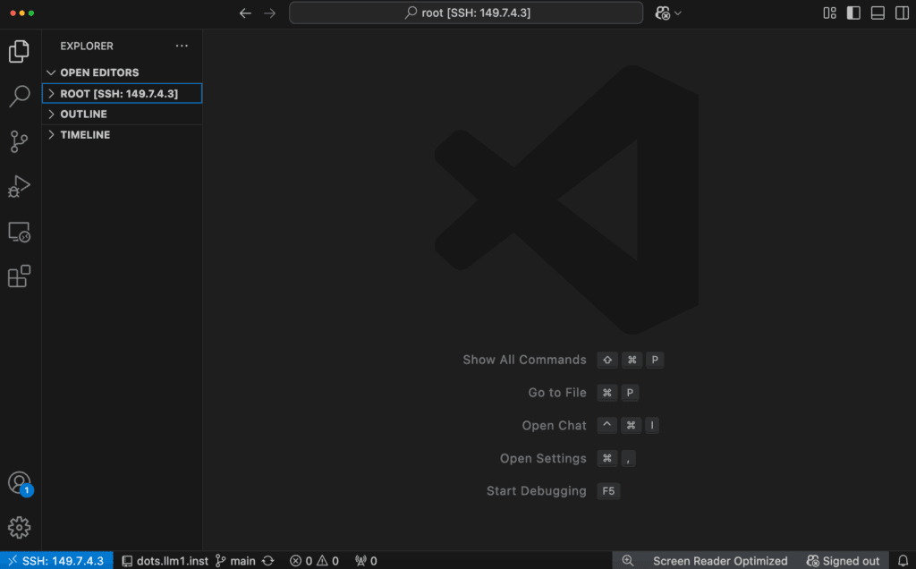Click the Signed out Copilot status item
The width and height of the screenshot is (916, 569).
pyautogui.click(x=843, y=561)
